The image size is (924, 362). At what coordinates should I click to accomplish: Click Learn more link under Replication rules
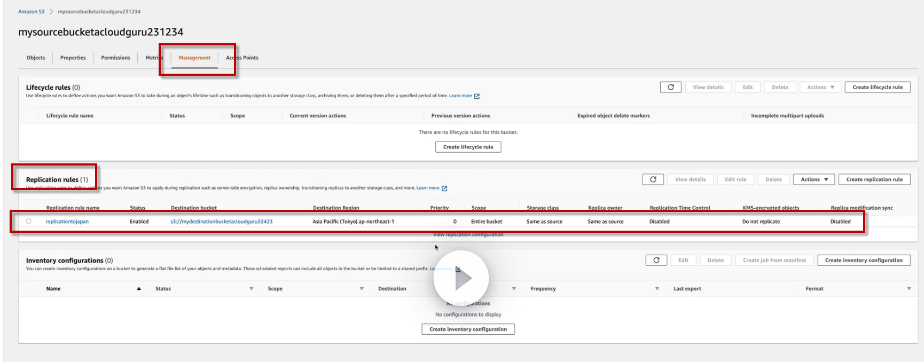click(428, 188)
